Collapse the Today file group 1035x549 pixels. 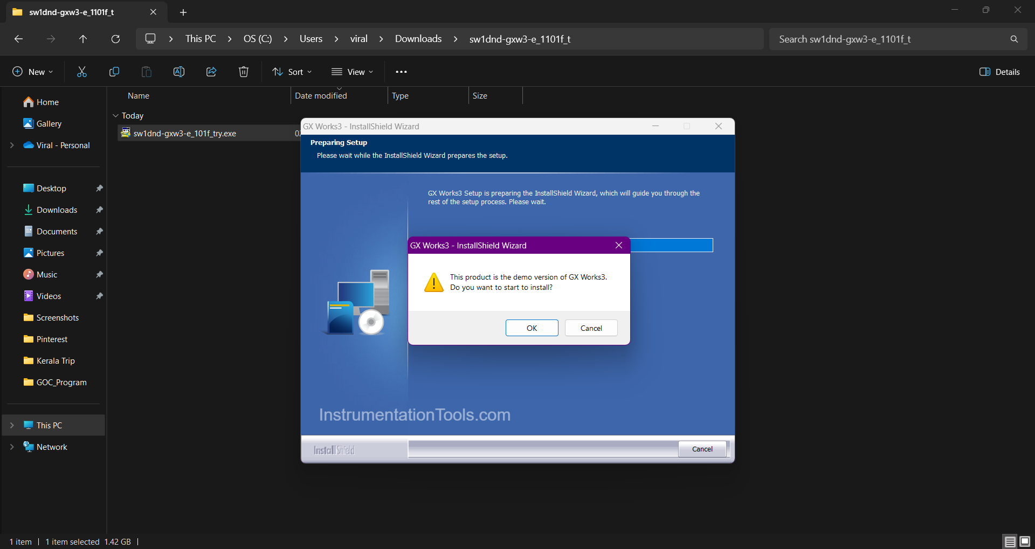click(115, 115)
